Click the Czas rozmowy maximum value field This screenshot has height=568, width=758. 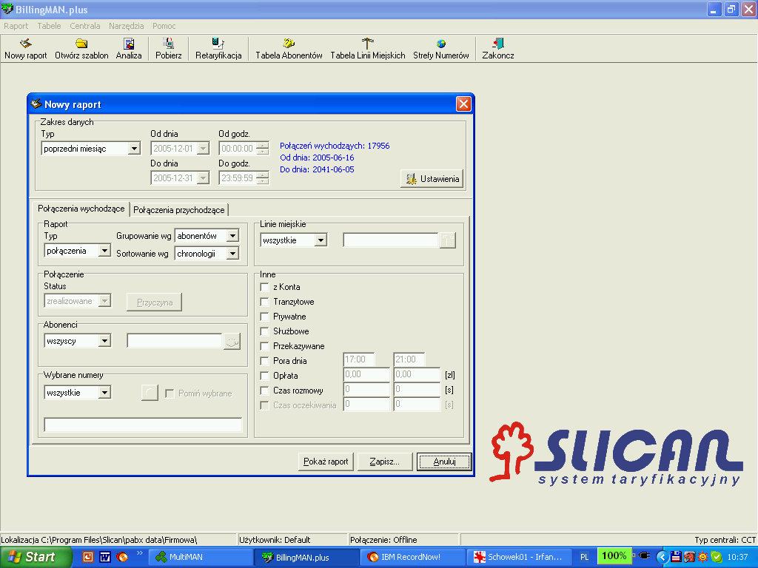pos(417,389)
